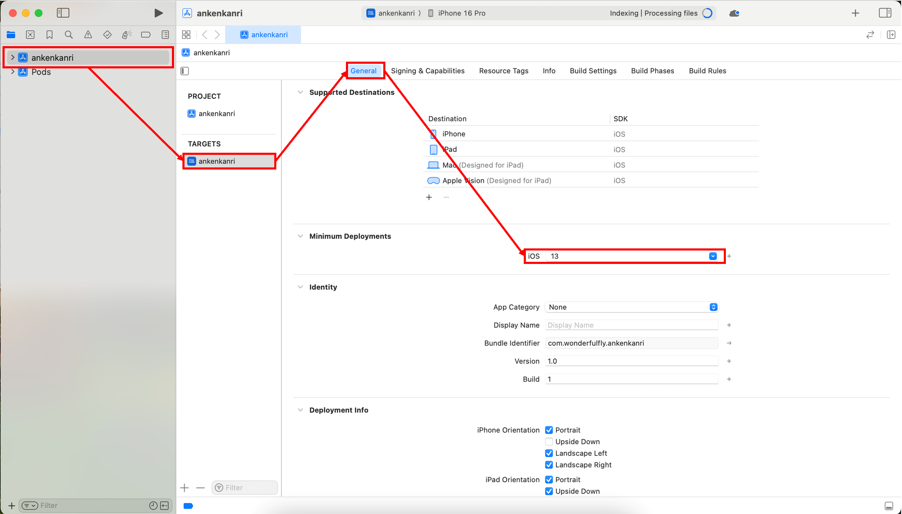Expand the ankenkanri project tree
This screenshot has width=902, height=514.
click(x=13, y=57)
